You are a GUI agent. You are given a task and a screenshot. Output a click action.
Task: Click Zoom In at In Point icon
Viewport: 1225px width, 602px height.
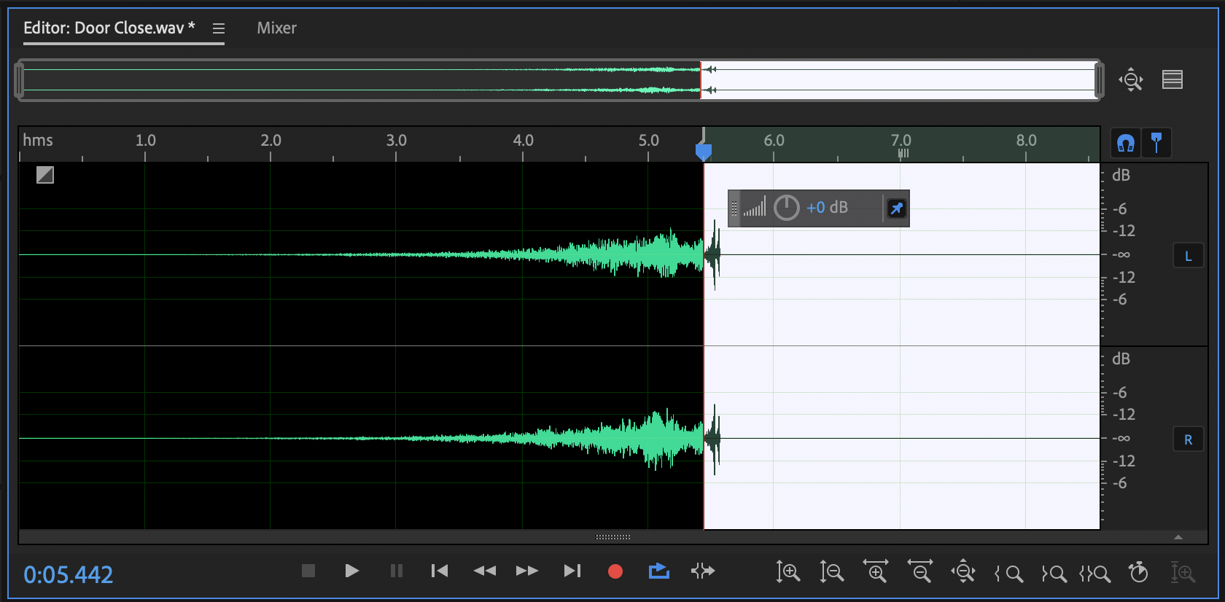(1008, 574)
